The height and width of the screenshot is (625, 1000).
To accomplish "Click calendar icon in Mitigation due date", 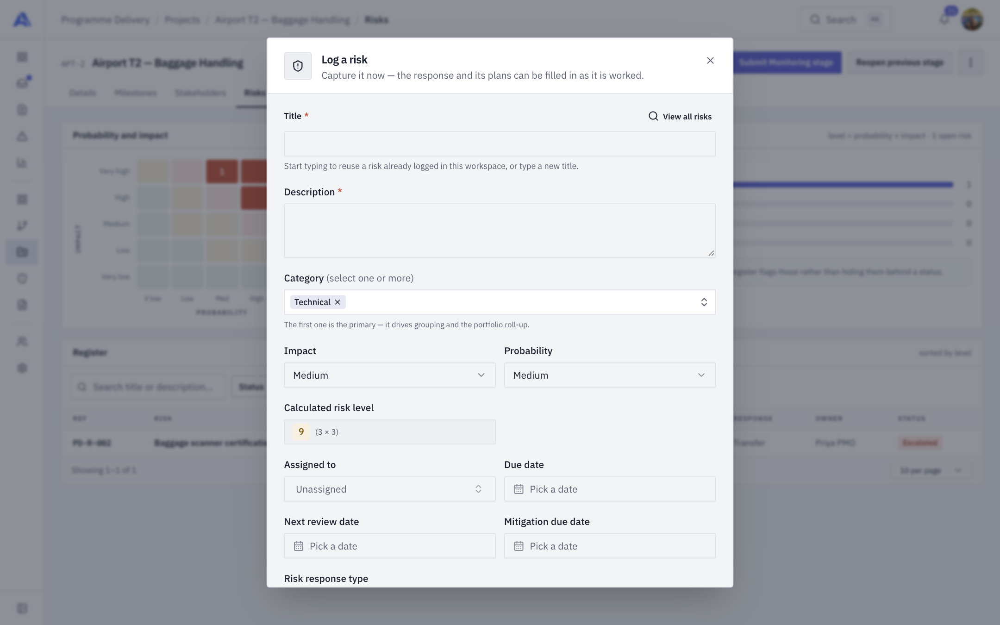I will tap(519, 546).
